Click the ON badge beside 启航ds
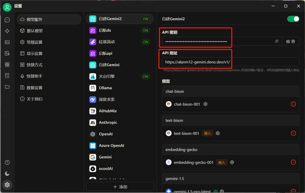Image resolution: width=305 pixels, height=193 pixels. 145,30
